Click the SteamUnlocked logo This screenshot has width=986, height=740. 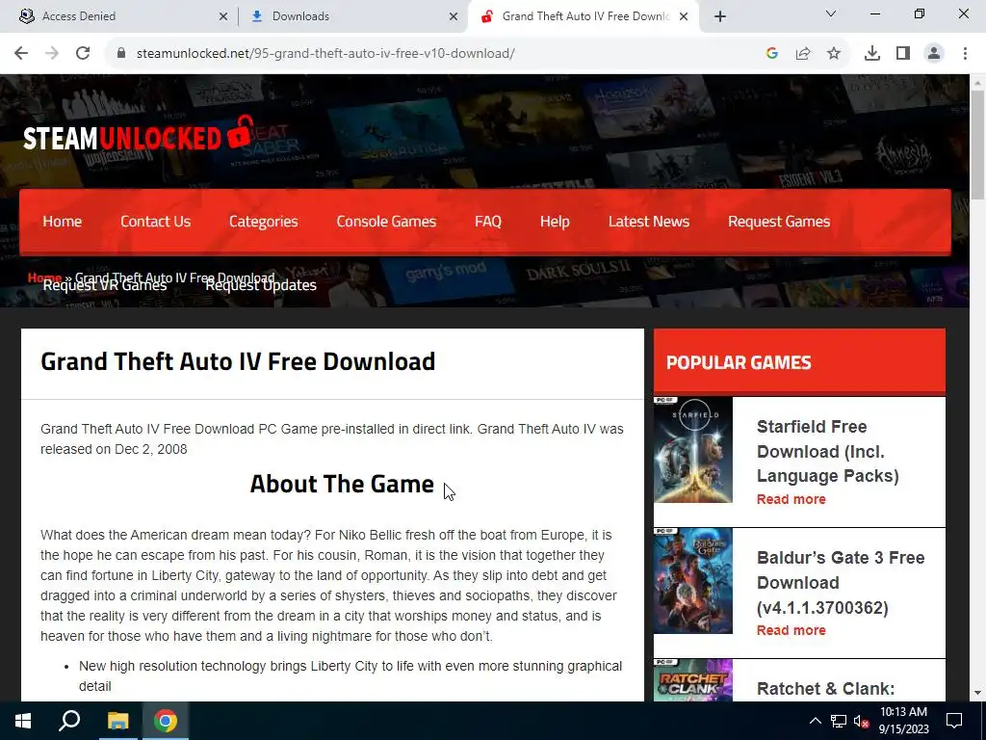click(139, 135)
